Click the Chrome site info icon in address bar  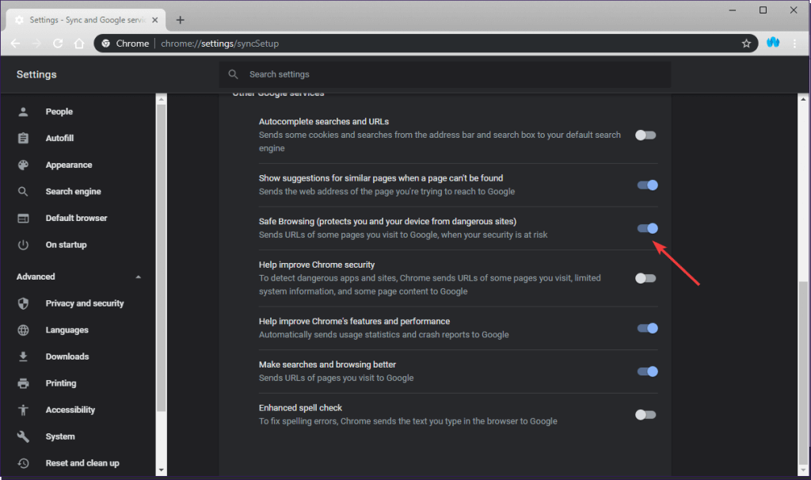point(105,44)
